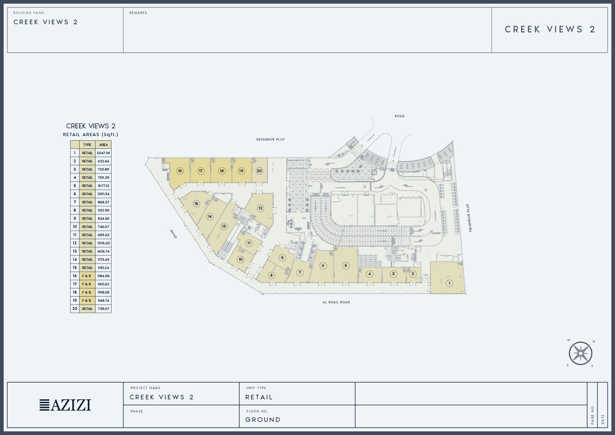Screen dimensions: 615x435
Task: Click the Remarks field at top
Action: click(307, 30)
